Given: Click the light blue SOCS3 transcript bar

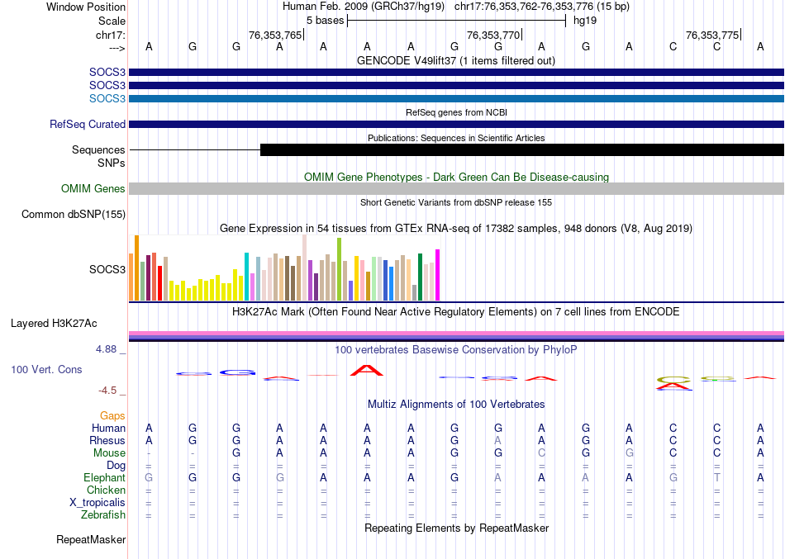Looking at the screenshot, I should [457, 98].
